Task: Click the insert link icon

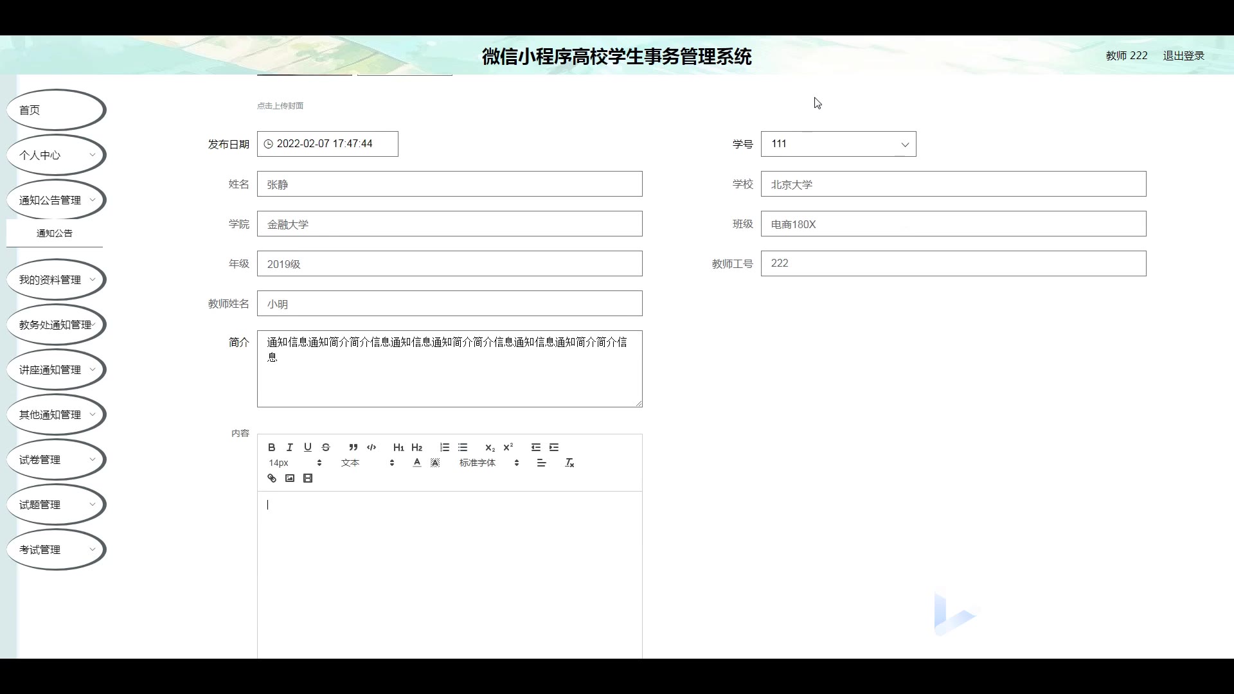Action: point(272,478)
